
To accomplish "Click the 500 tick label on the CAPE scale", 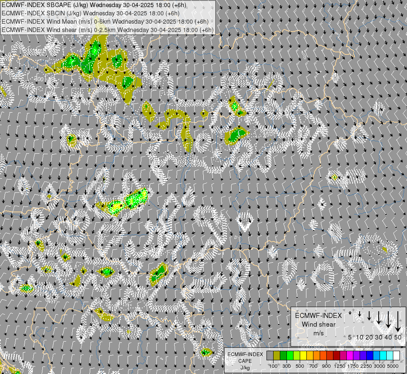I will tap(300, 366).
